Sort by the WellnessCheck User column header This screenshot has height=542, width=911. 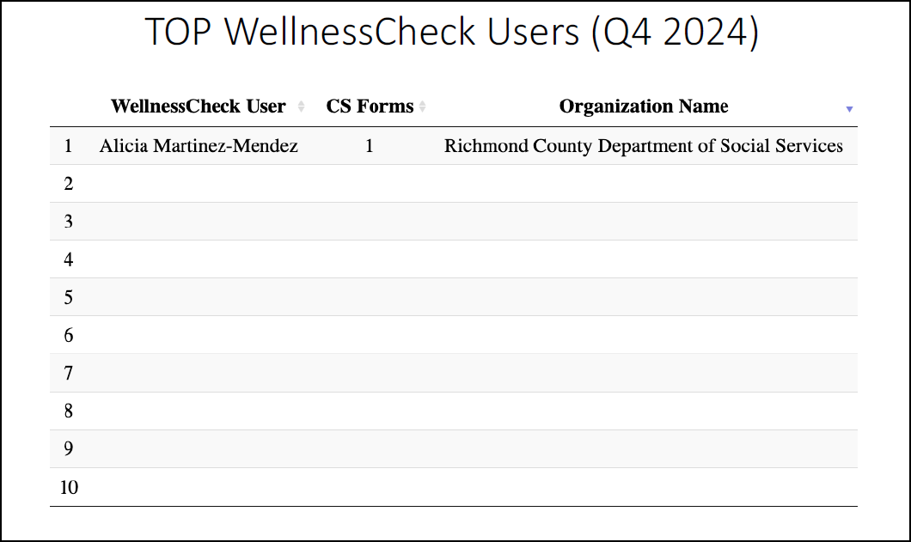point(198,106)
